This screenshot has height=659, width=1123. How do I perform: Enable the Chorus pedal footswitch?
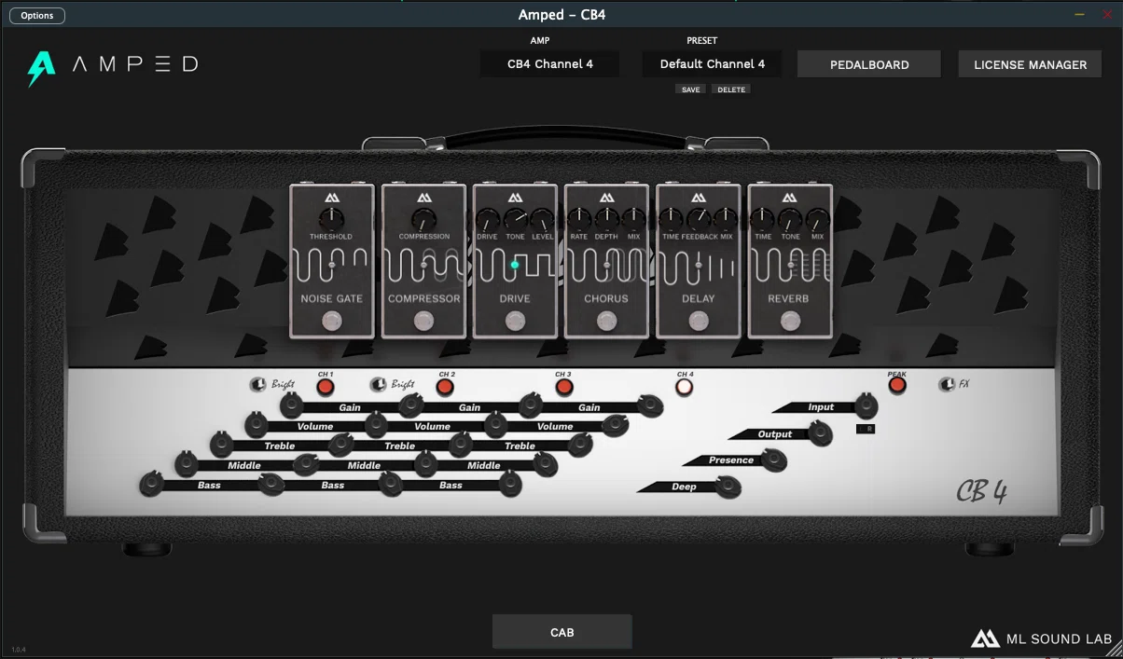607,322
